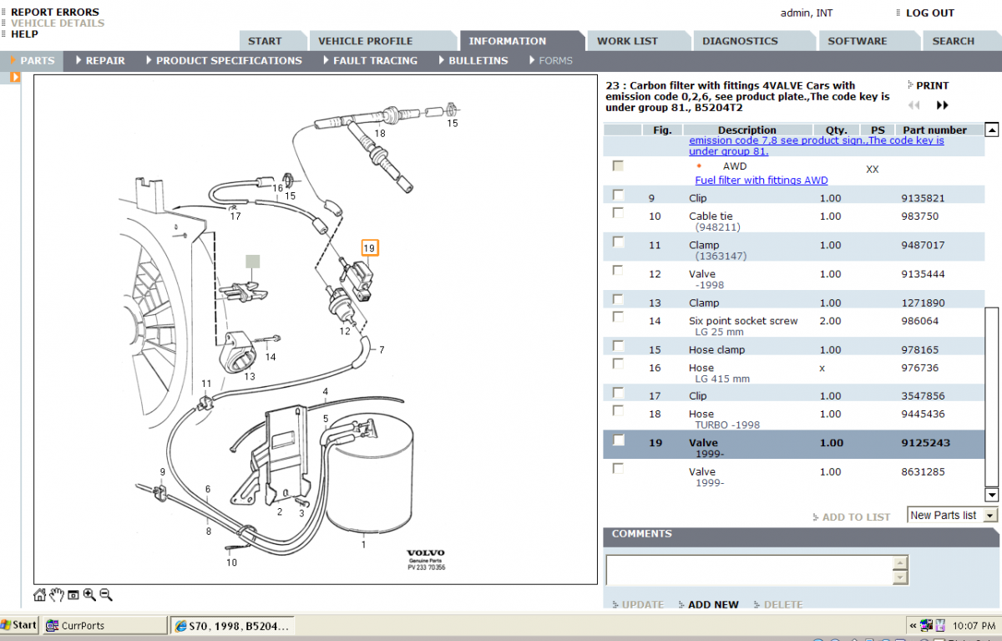This screenshot has width=1002, height=641.
Task: Click the purple WE tray icon
Action: [941, 625]
